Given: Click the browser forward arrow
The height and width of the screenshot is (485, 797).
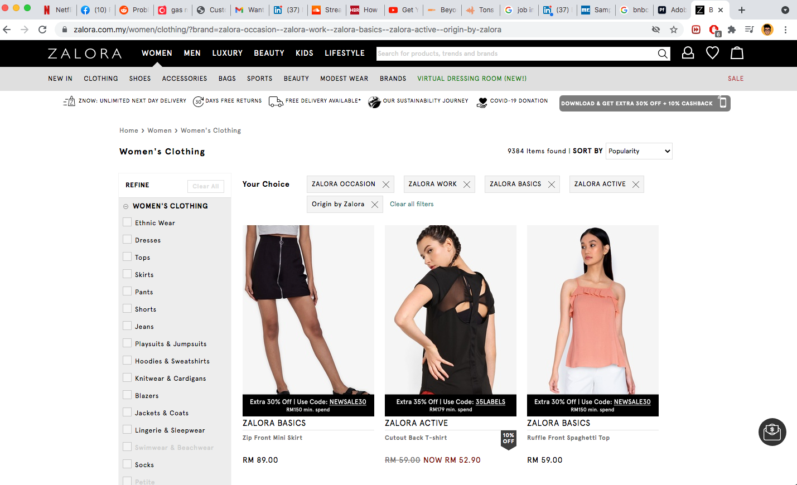Looking at the screenshot, I should click(x=25, y=30).
